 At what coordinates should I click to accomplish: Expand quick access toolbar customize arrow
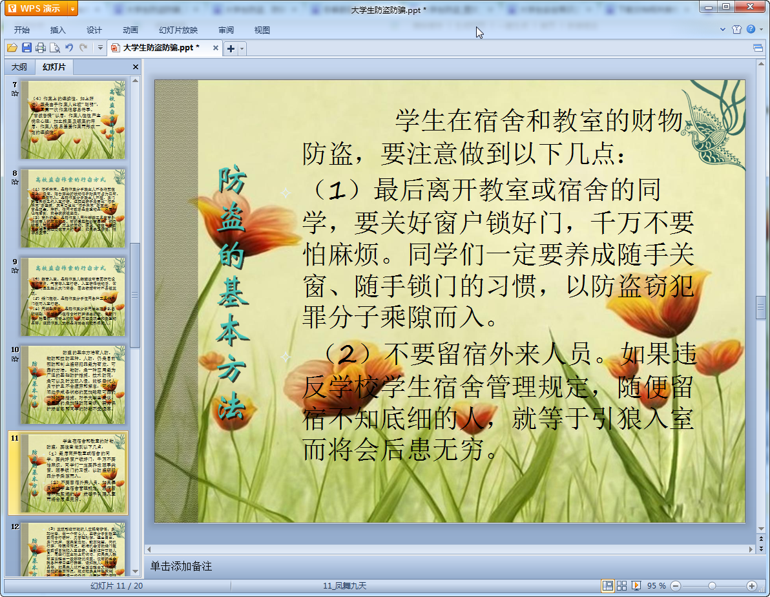[x=100, y=48]
